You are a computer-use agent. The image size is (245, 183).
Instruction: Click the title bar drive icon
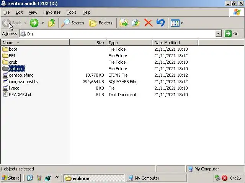(x=3, y=3)
